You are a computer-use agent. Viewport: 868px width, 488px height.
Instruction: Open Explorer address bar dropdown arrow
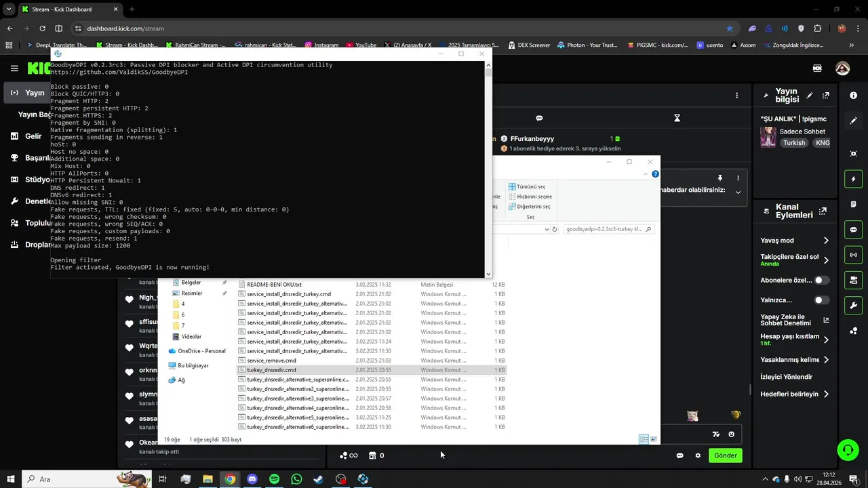(x=547, y=230)
